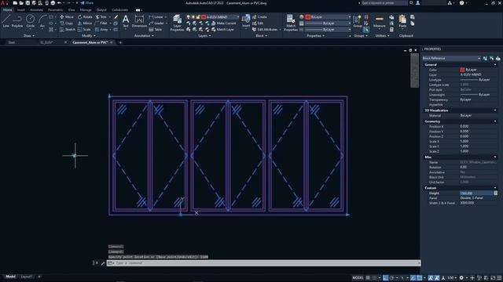Toggle 2D object snap in status bar
503x282 pixels.
[419, 278]
